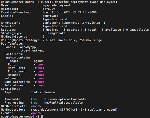Viewport: 150px width, 118px height.
Task: Click the deployment label 'app=myapp'
Action: 50,16
